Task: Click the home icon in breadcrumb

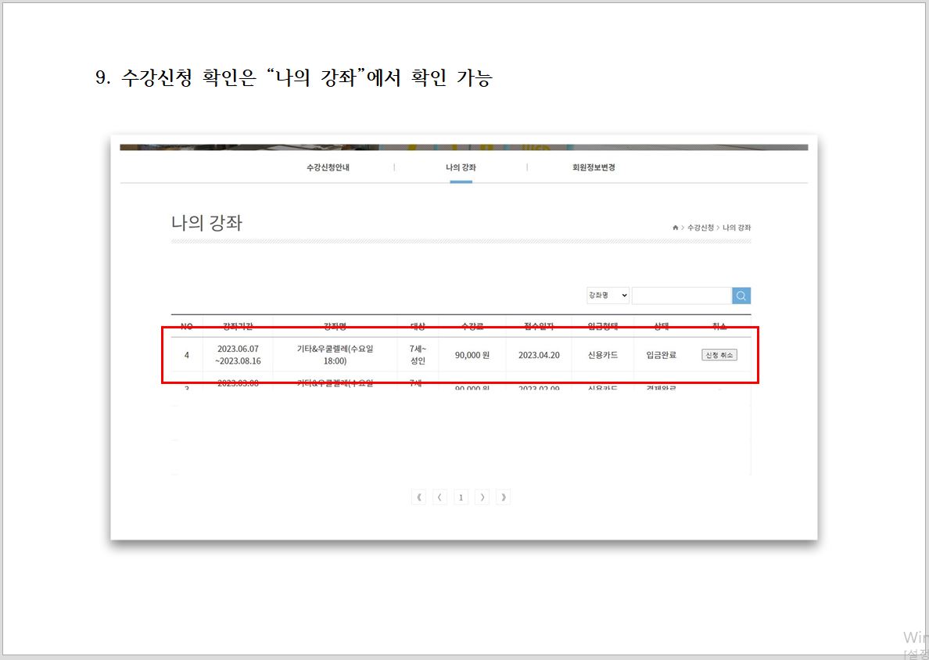Action: click(x=676, y=228)
